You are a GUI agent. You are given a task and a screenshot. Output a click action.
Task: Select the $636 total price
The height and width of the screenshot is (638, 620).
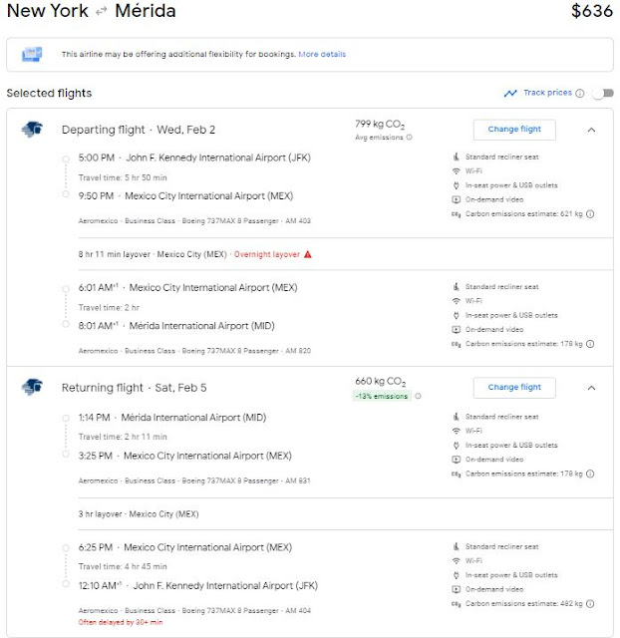pos(592,13)
